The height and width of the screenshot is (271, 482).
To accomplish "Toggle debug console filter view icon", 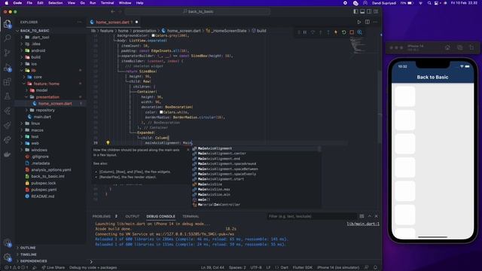I will [x=361, y=216].
